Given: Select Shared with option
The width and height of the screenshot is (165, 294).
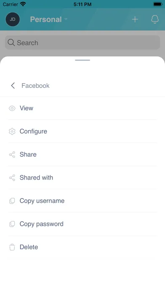Looking at the screenshot, I should click(x=82, y=178).
